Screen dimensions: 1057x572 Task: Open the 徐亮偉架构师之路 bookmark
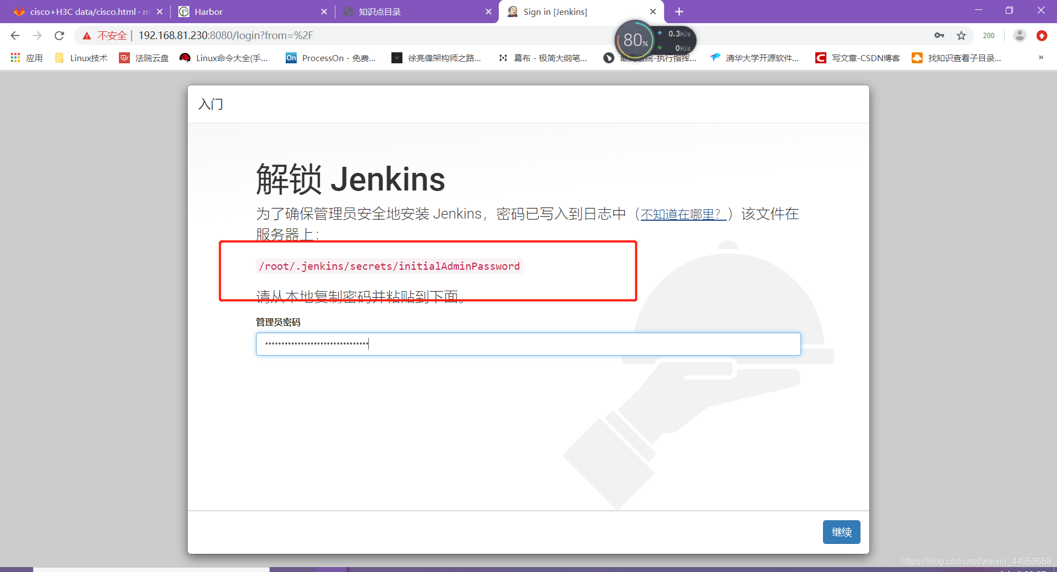436,58
